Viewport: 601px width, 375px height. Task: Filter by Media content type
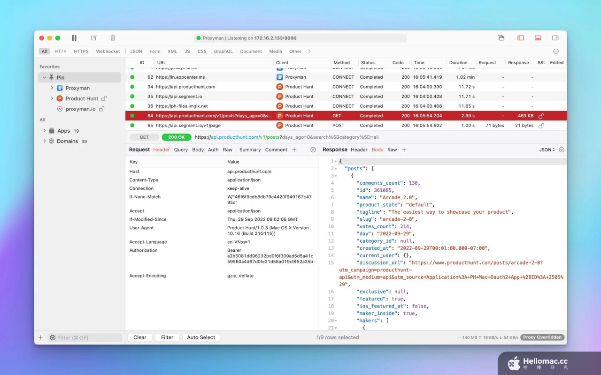276,52
